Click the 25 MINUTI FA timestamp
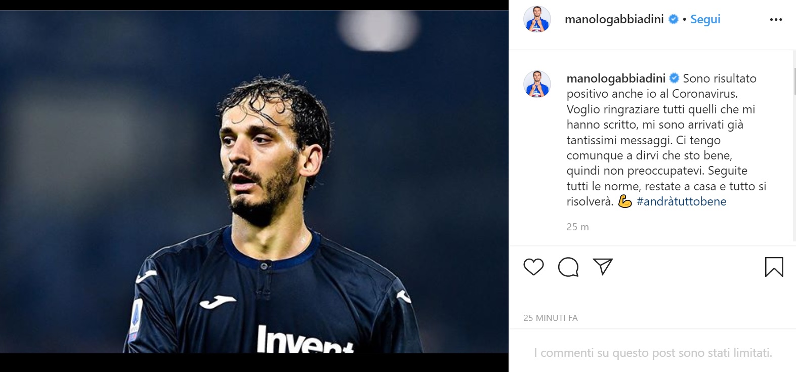 (x=551, y=318)
